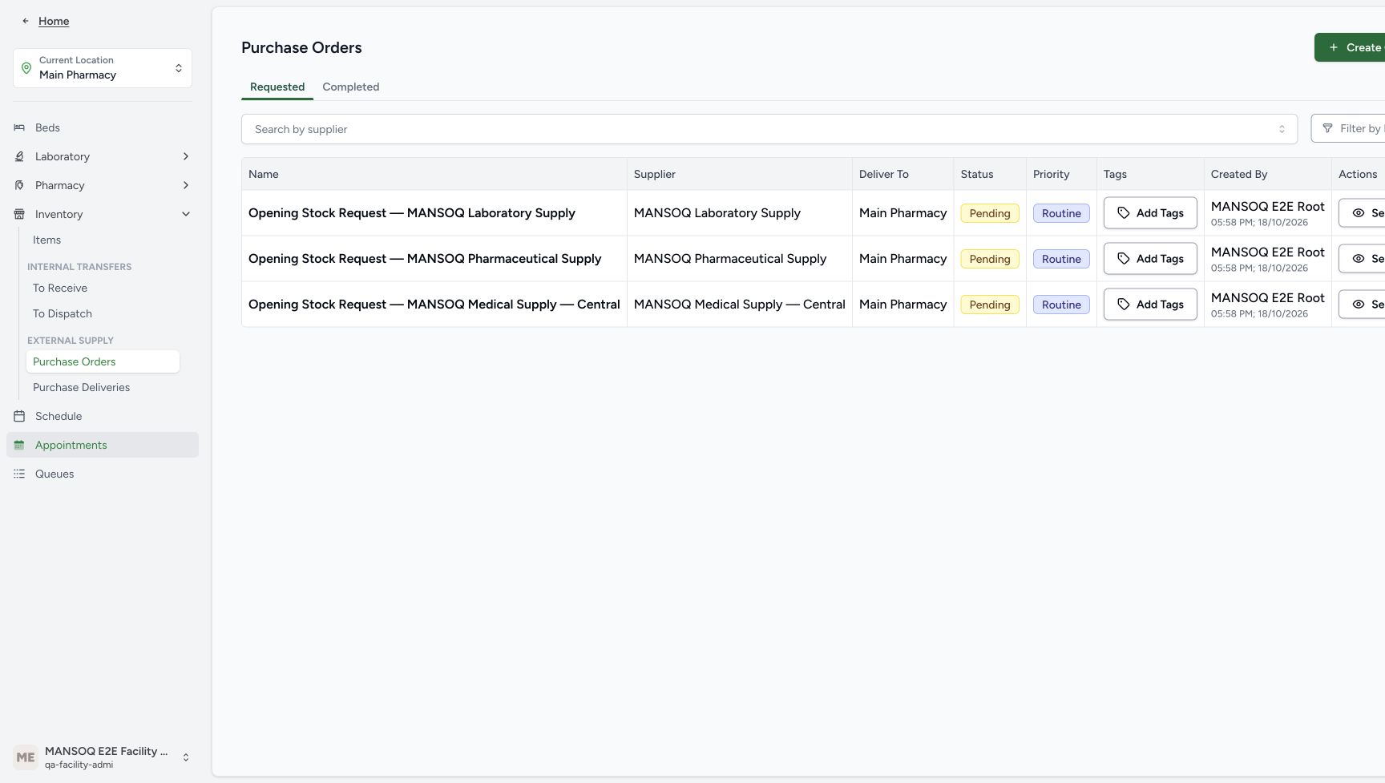Add Tags to Medical Supply — Central order
The height and width of the screenshot is (783, 1385).
[1150, 305]
